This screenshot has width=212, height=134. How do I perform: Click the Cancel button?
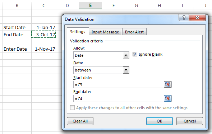click(190, 121)
